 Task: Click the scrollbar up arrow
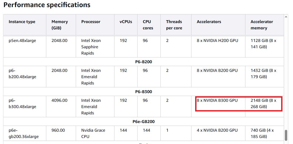point(286,17)
